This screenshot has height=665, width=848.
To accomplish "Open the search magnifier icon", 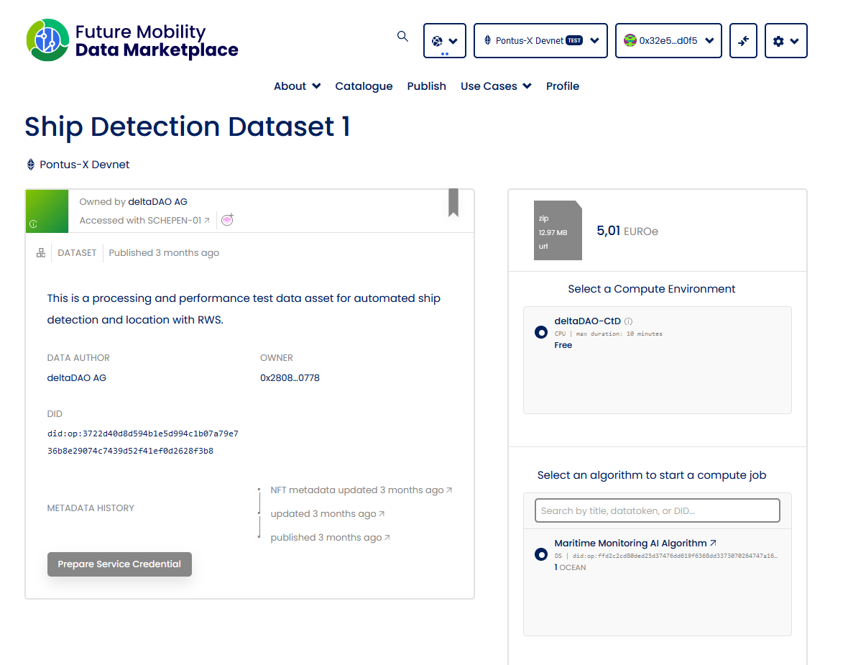I will [402, 36].
